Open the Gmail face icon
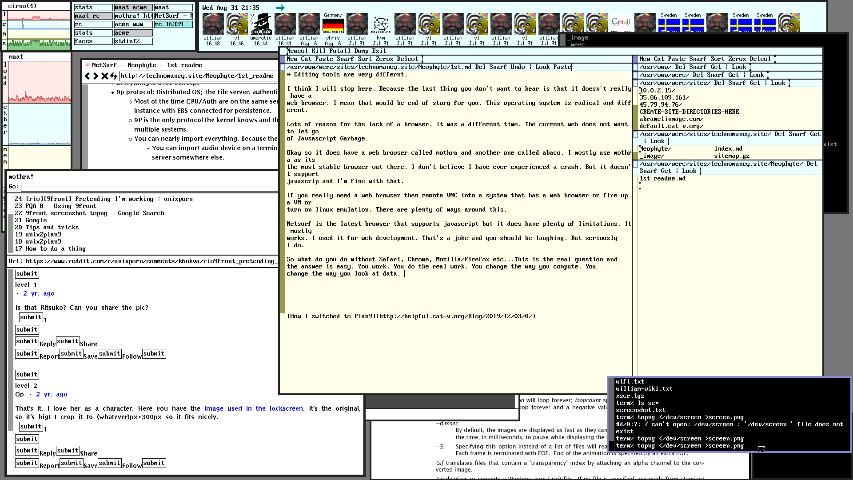This screenshot has width=853, height=480. click(621, 23)
